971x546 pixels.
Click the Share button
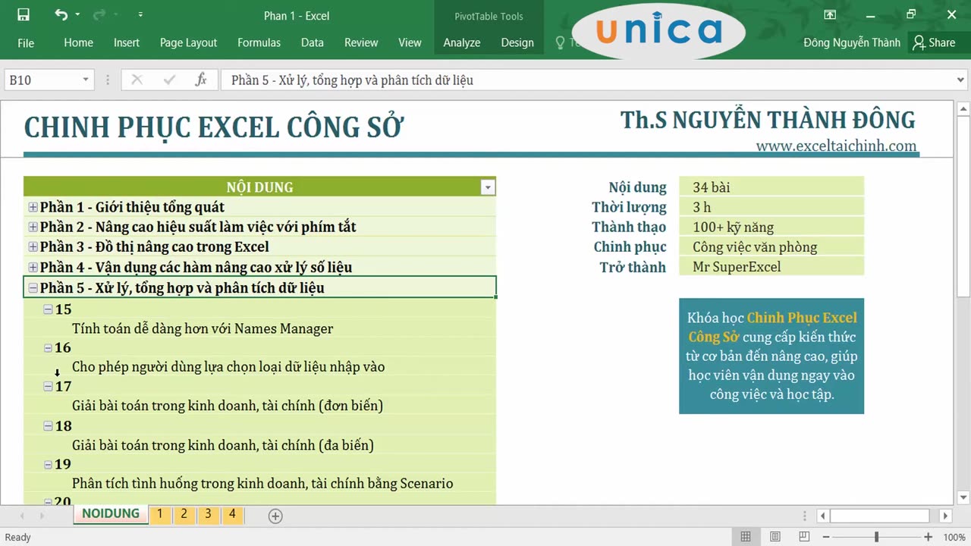point(934,42)
